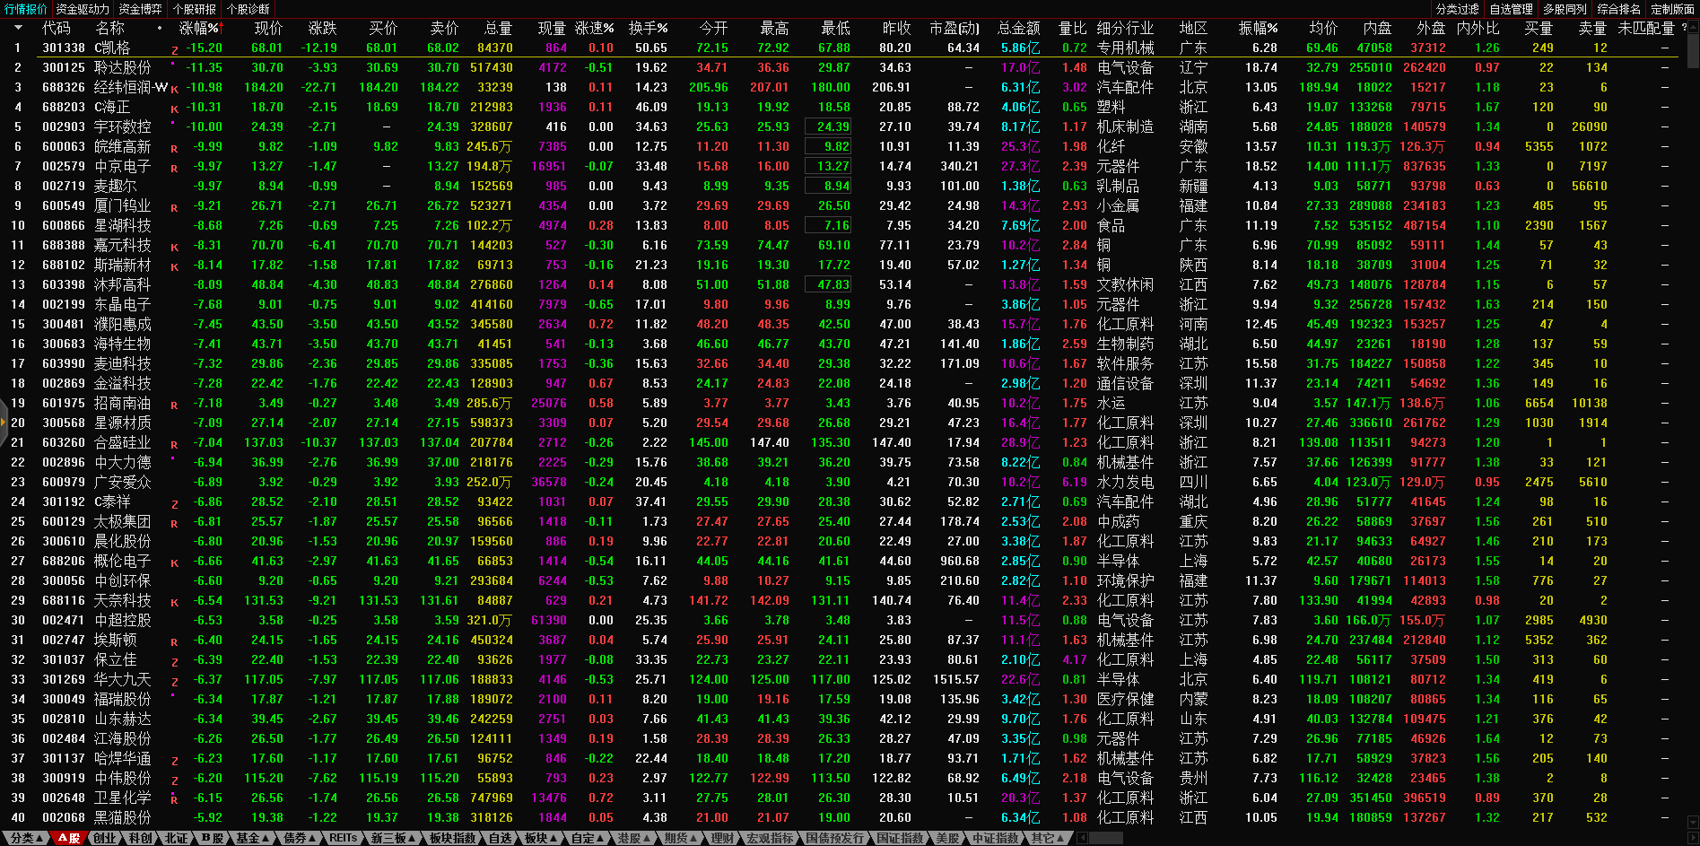
Task: Click the left scroll arrow after bottom tabs
Action: point(1083,838)
